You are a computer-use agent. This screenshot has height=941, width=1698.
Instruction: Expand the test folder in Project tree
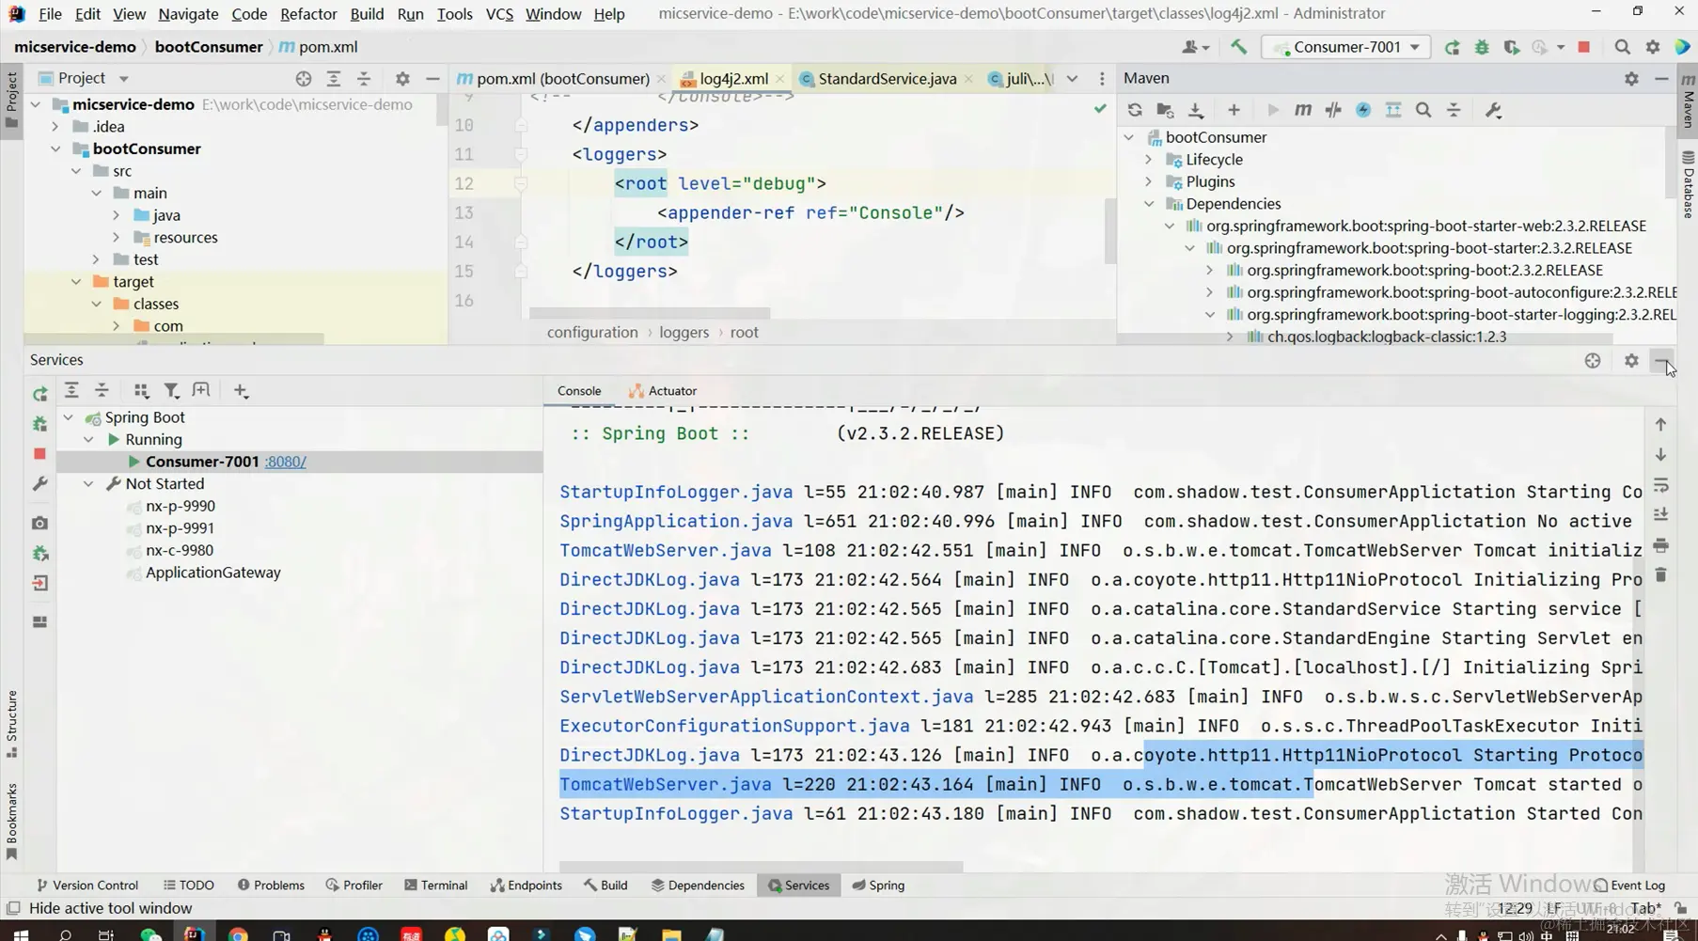96,259
